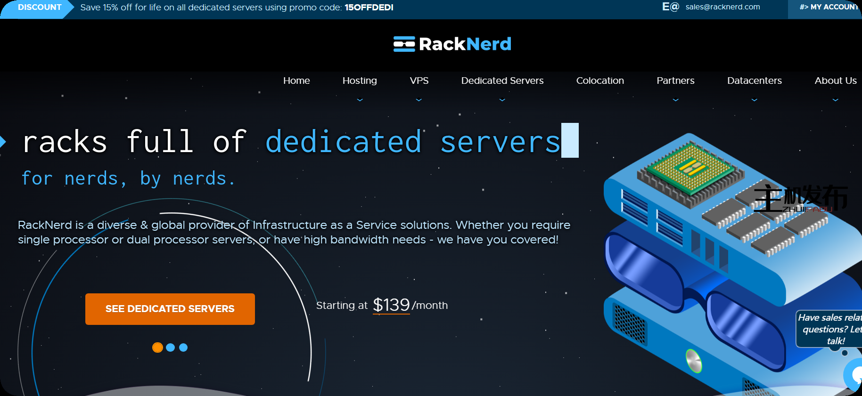The width and height of the screenshot is (862, 396).
Task: Expand the chevron under VPS
Action: click(x=419, y=100)
